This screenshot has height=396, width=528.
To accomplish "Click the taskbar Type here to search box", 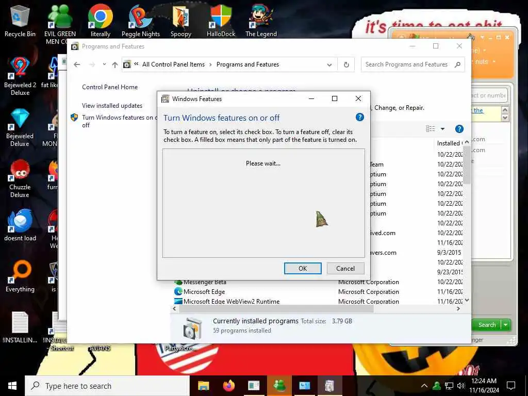I will click(107, 386).
